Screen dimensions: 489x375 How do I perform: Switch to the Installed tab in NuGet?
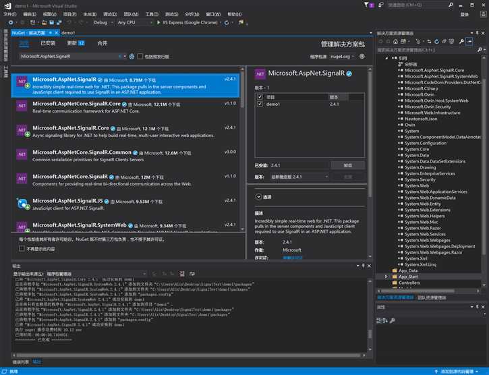pos(48,43)
